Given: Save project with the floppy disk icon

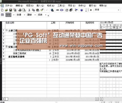Looking at the screenshot, I should (x=11, y=10).
